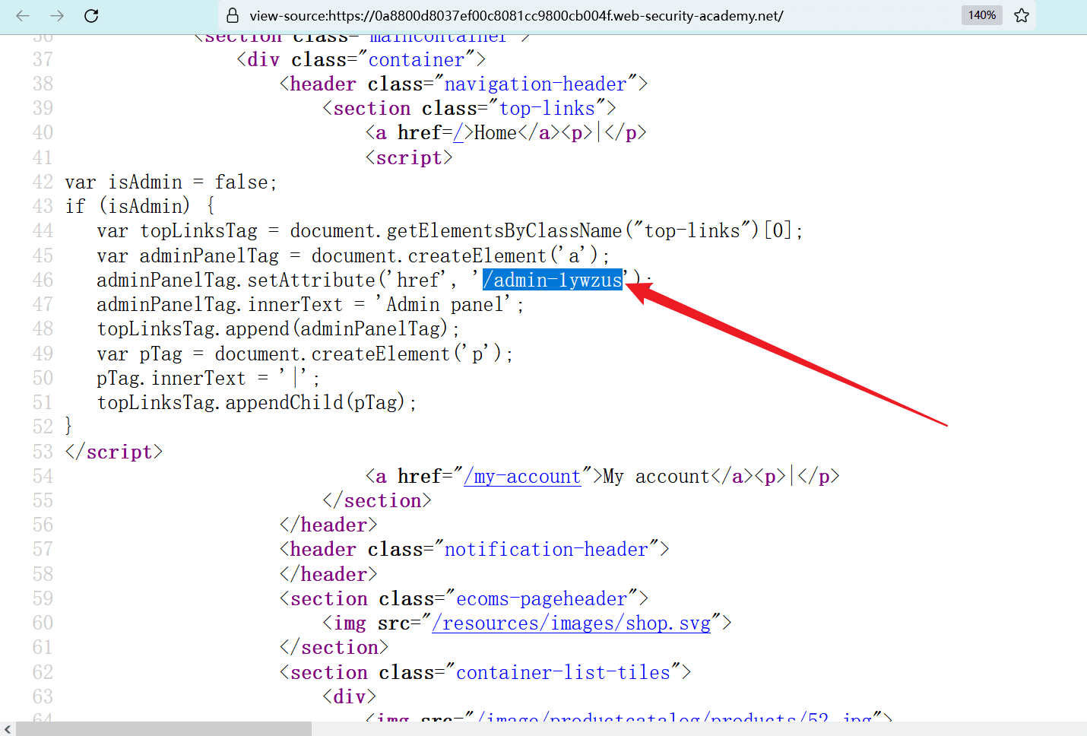
Task: Click the highlighted /admin-1ywzus text
Action: (x=553, y=281)
